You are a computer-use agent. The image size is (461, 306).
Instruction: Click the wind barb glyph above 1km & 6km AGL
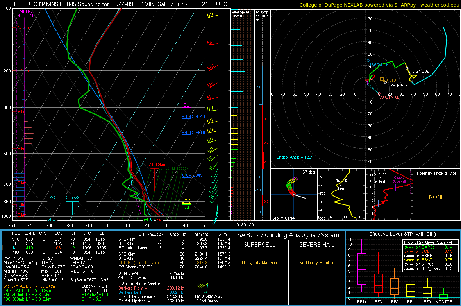click(x=203, y=288)
